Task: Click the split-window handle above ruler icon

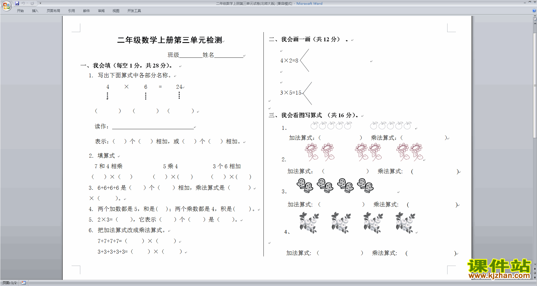Action: point(535,16)
